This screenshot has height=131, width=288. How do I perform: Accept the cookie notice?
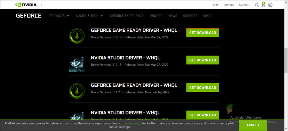[253, 125]
